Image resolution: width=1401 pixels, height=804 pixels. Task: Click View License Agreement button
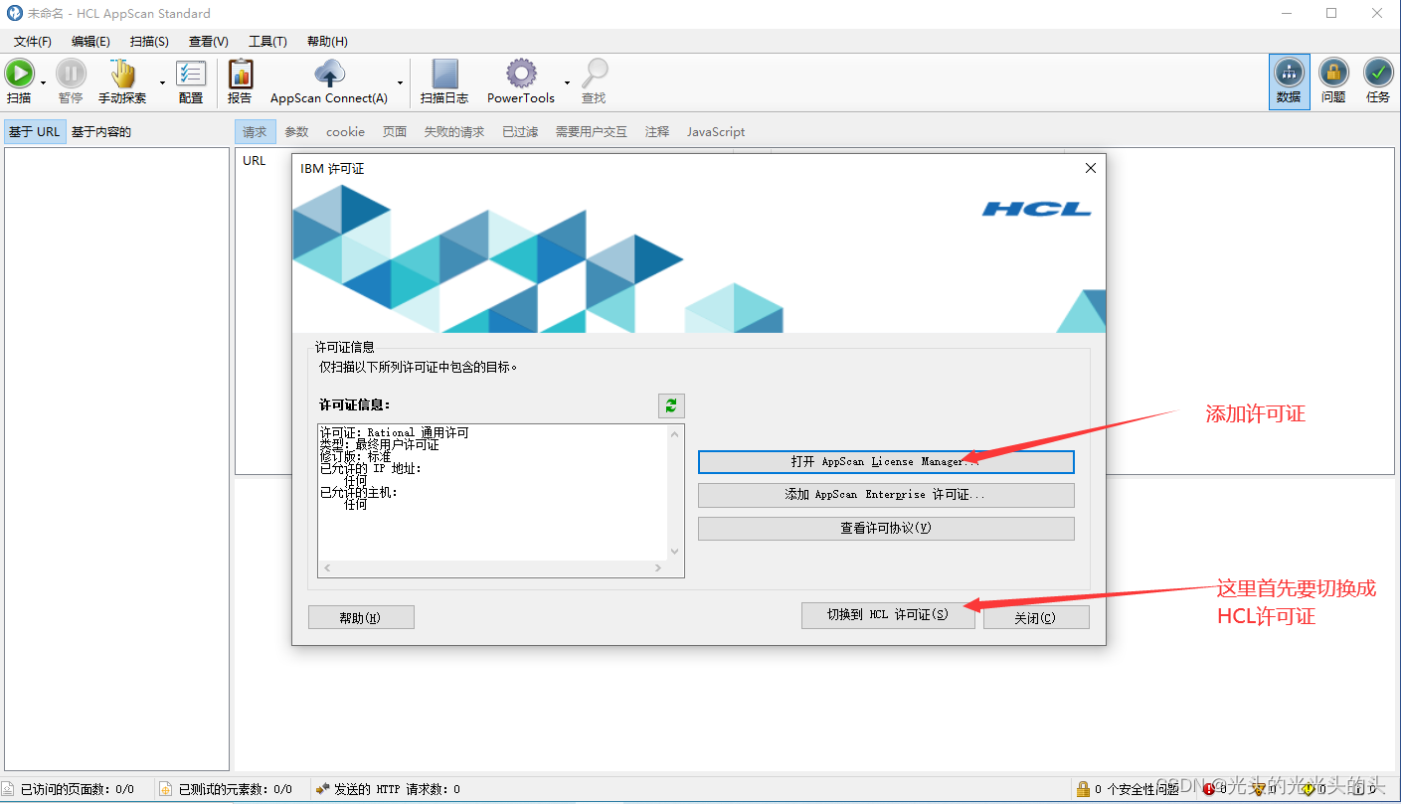coord(886,529)
